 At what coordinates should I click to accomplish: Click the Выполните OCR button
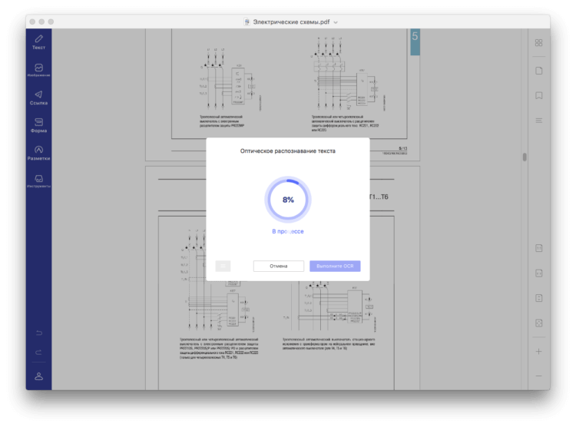[x=335, y=266]
